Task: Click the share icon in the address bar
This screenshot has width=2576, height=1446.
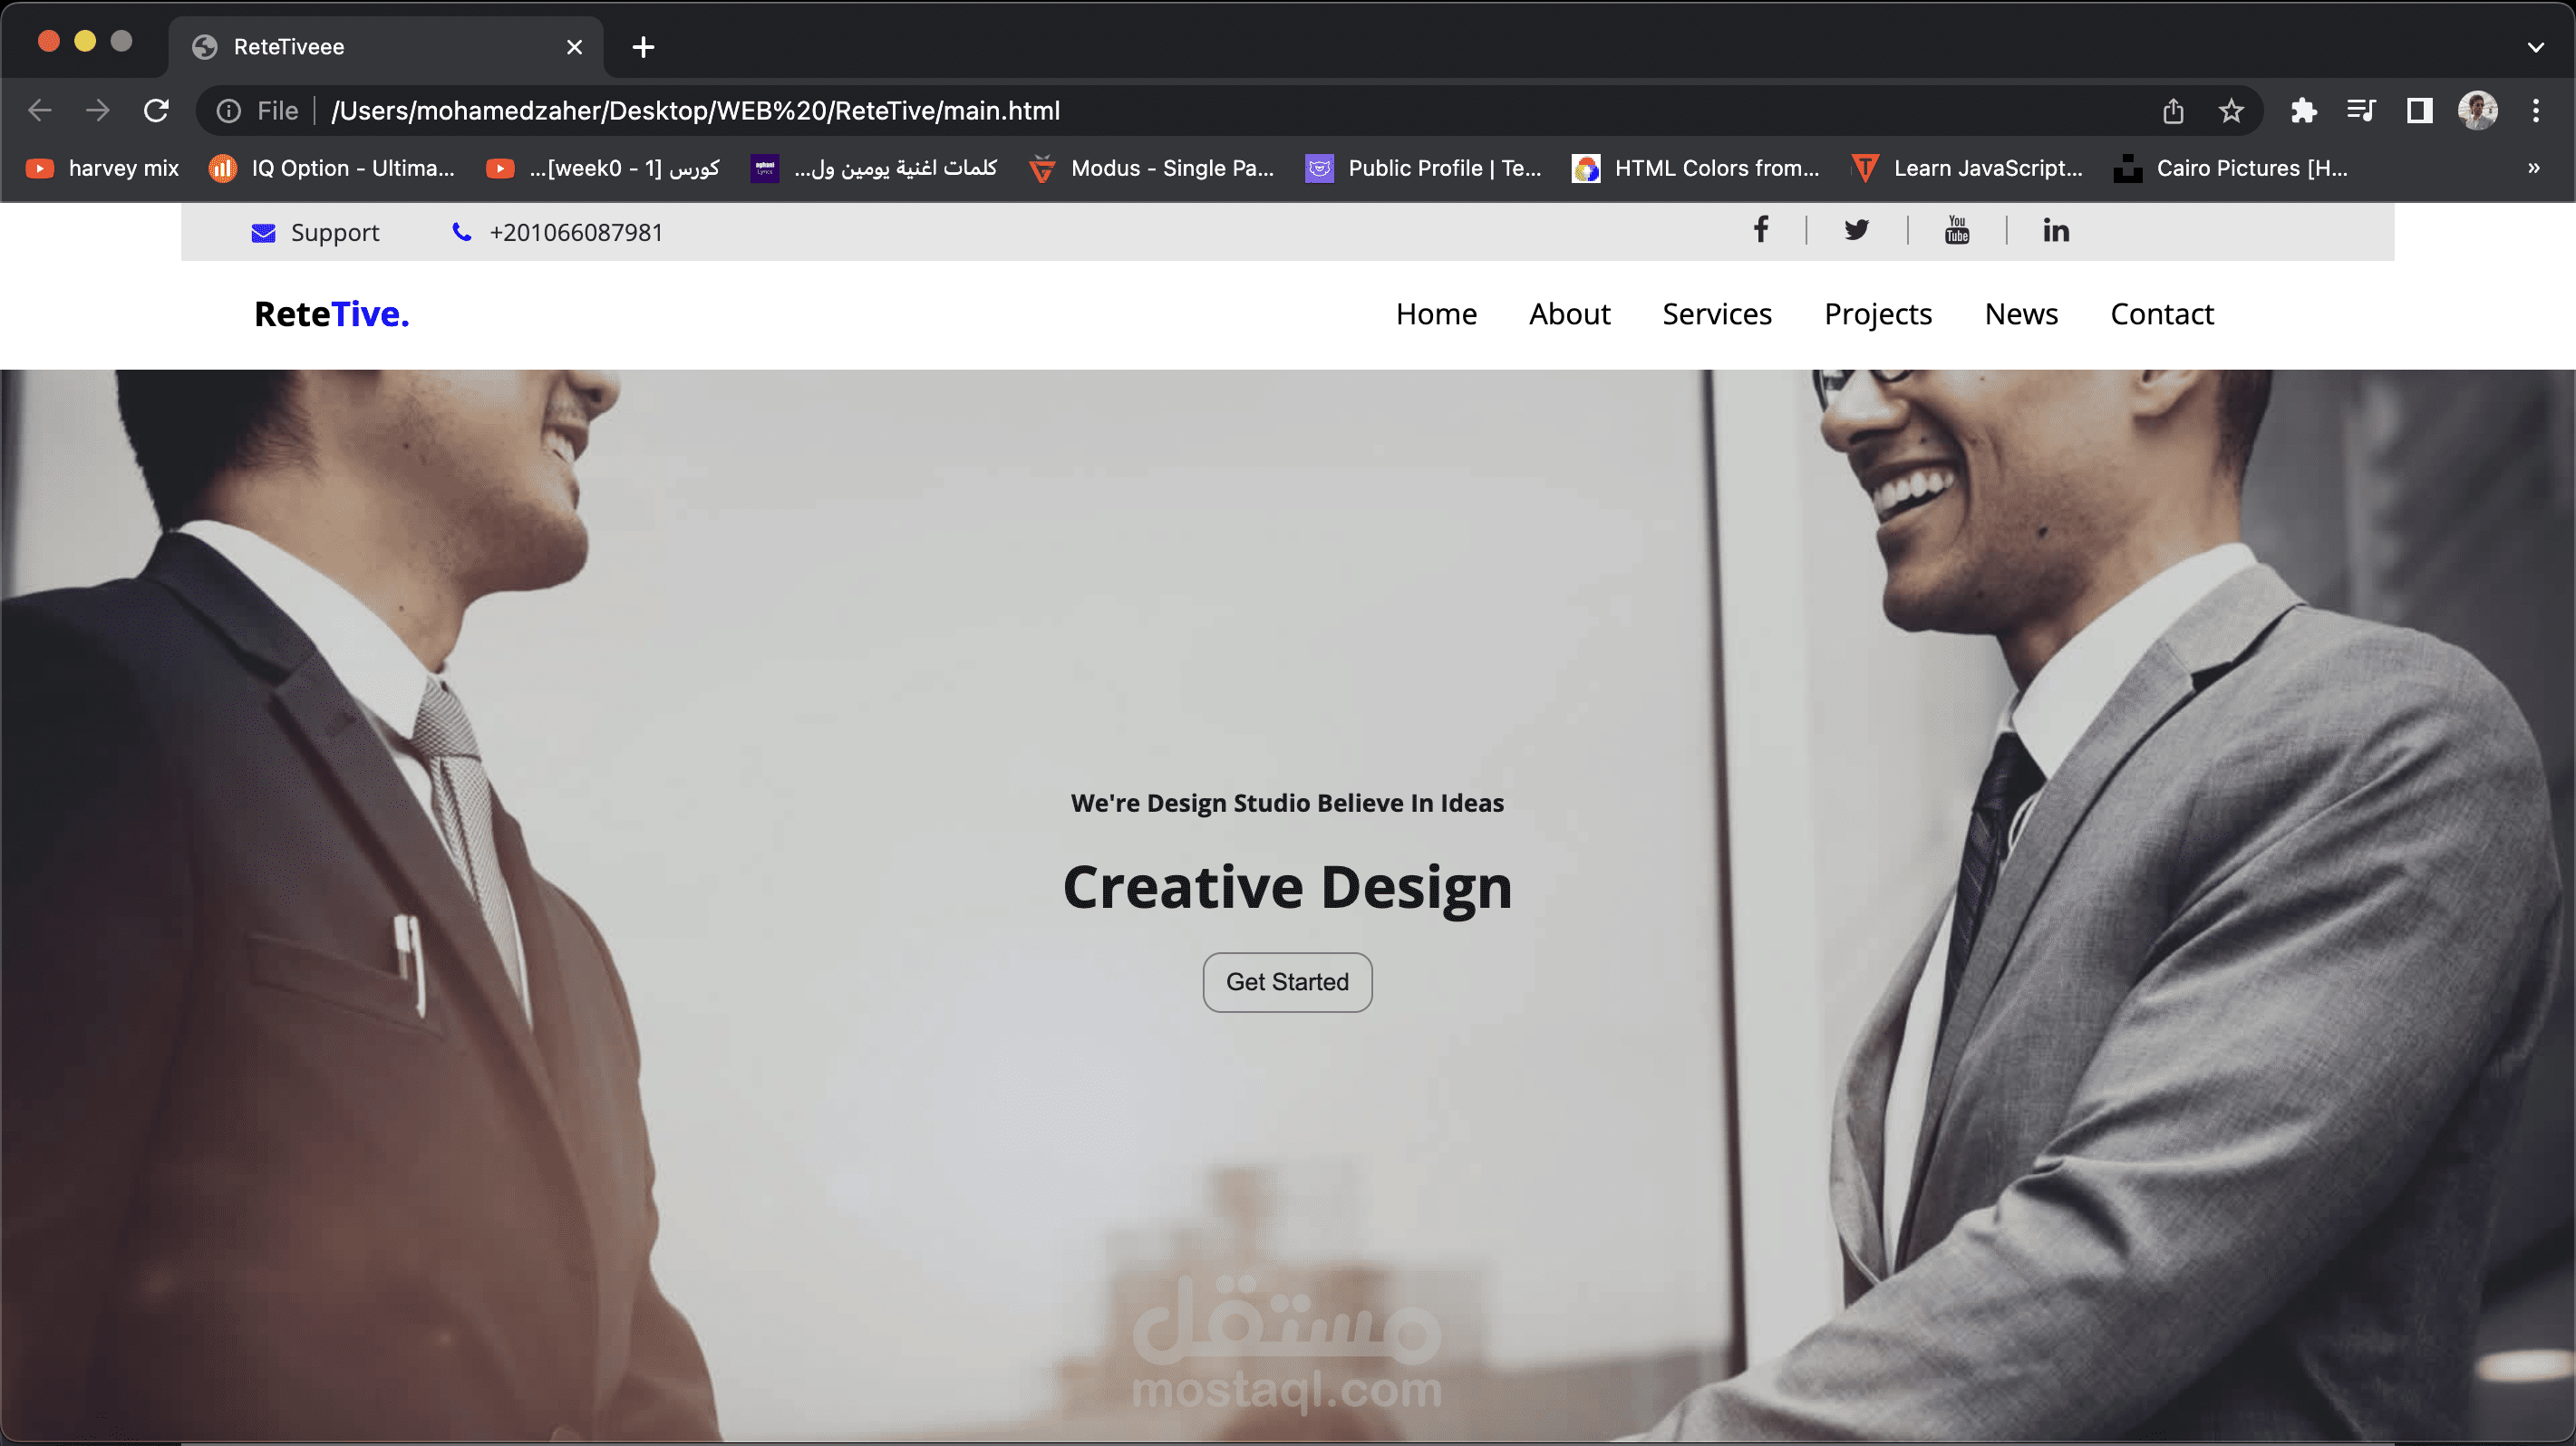Action: [x=2172, y=110]
